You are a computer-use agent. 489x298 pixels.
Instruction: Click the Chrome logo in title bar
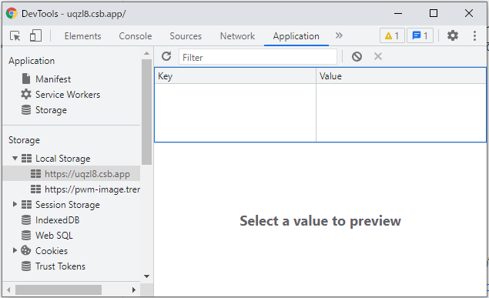tap(12, 13)
